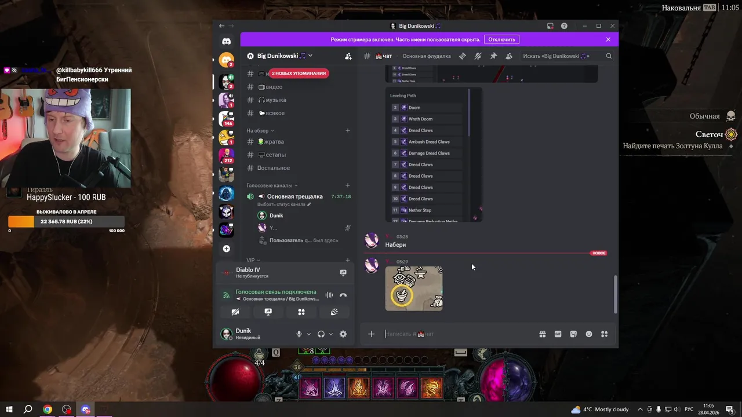Open the inbox icon in title bar

tap(550, 26)
